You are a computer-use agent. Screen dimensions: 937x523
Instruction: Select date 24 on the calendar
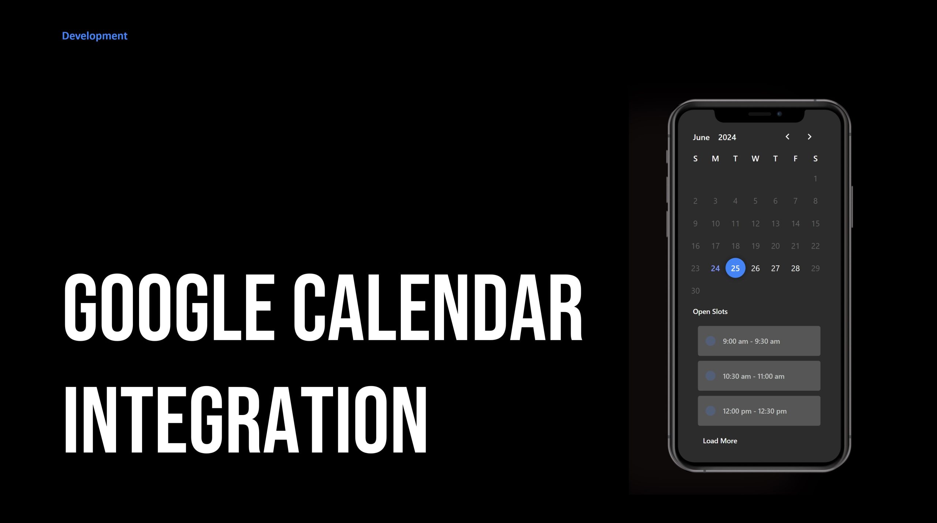click(715, 268)
